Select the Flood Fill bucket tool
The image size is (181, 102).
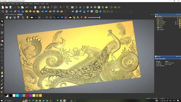2,41
